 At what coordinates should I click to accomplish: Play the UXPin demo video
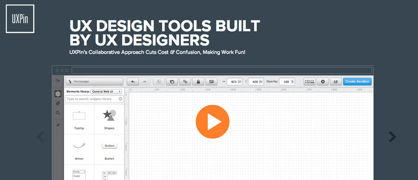coord(212,121)
